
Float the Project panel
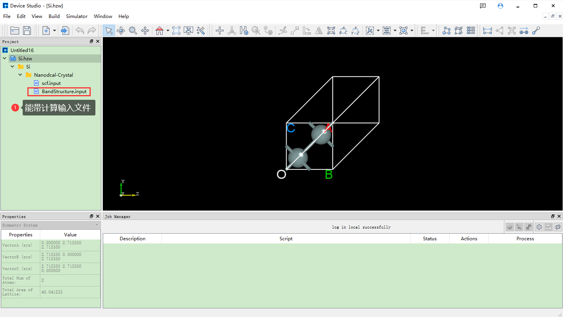91,41
